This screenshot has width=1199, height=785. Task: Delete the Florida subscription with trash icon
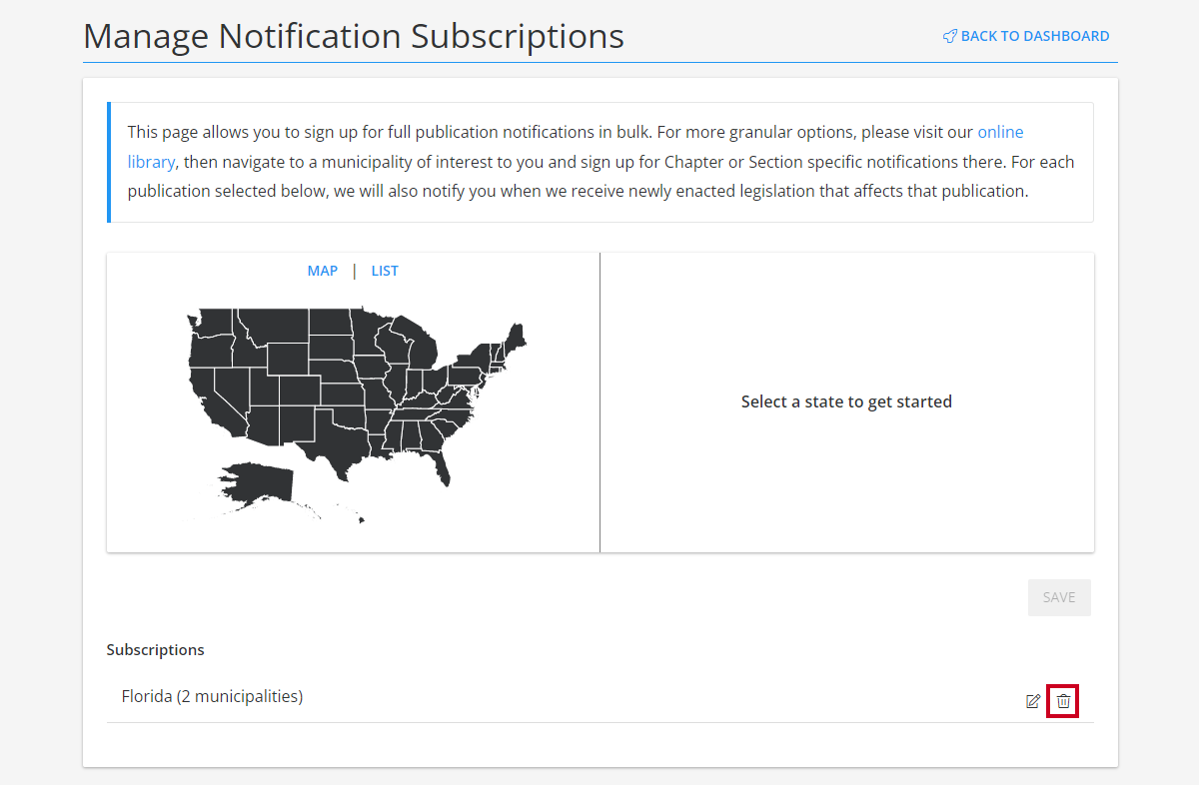(x=1063, y=701)
